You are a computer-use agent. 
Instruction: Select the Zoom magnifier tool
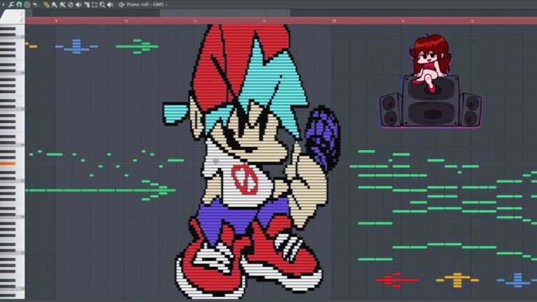tap(102, 4)
